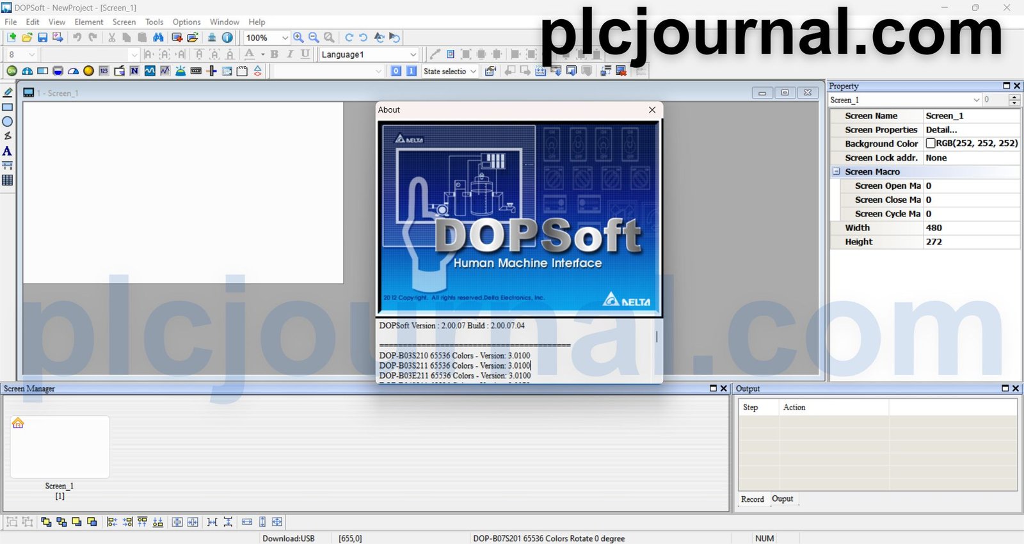Close the About dialog
This screenshot has width=1024, height=544.
652,110
